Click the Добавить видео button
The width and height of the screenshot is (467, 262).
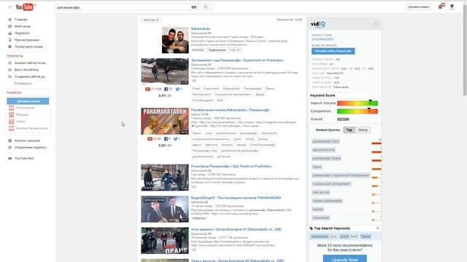point(418,7)
